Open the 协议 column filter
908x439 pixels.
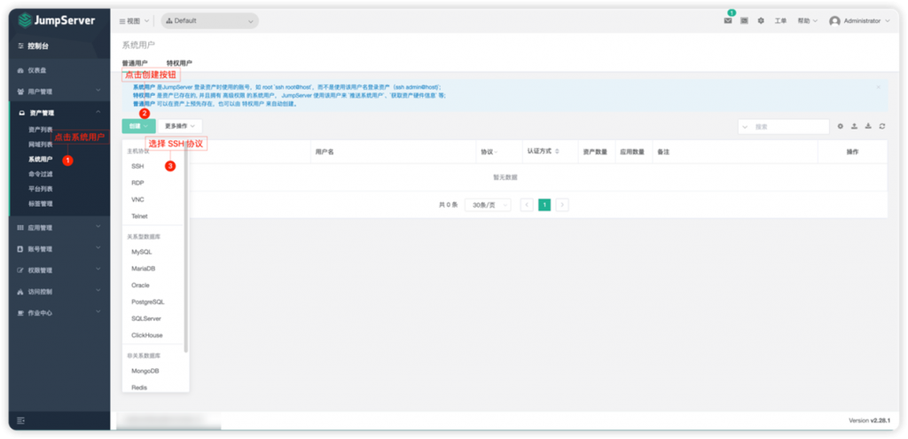(x=489, y=152)
